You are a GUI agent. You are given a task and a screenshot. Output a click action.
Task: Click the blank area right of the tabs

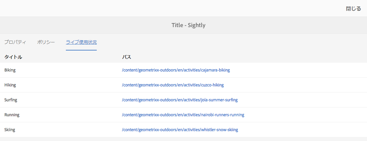[231, 42]
